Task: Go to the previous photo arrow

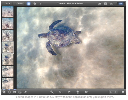Action: [x=111, y=92]
